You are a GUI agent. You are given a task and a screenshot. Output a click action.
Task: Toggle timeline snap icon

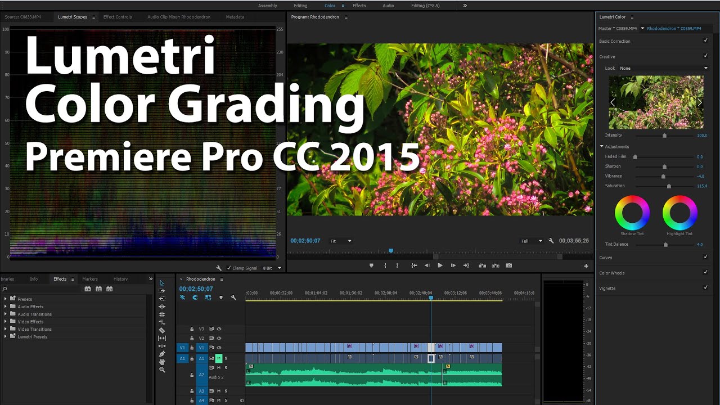pos(195,298)
